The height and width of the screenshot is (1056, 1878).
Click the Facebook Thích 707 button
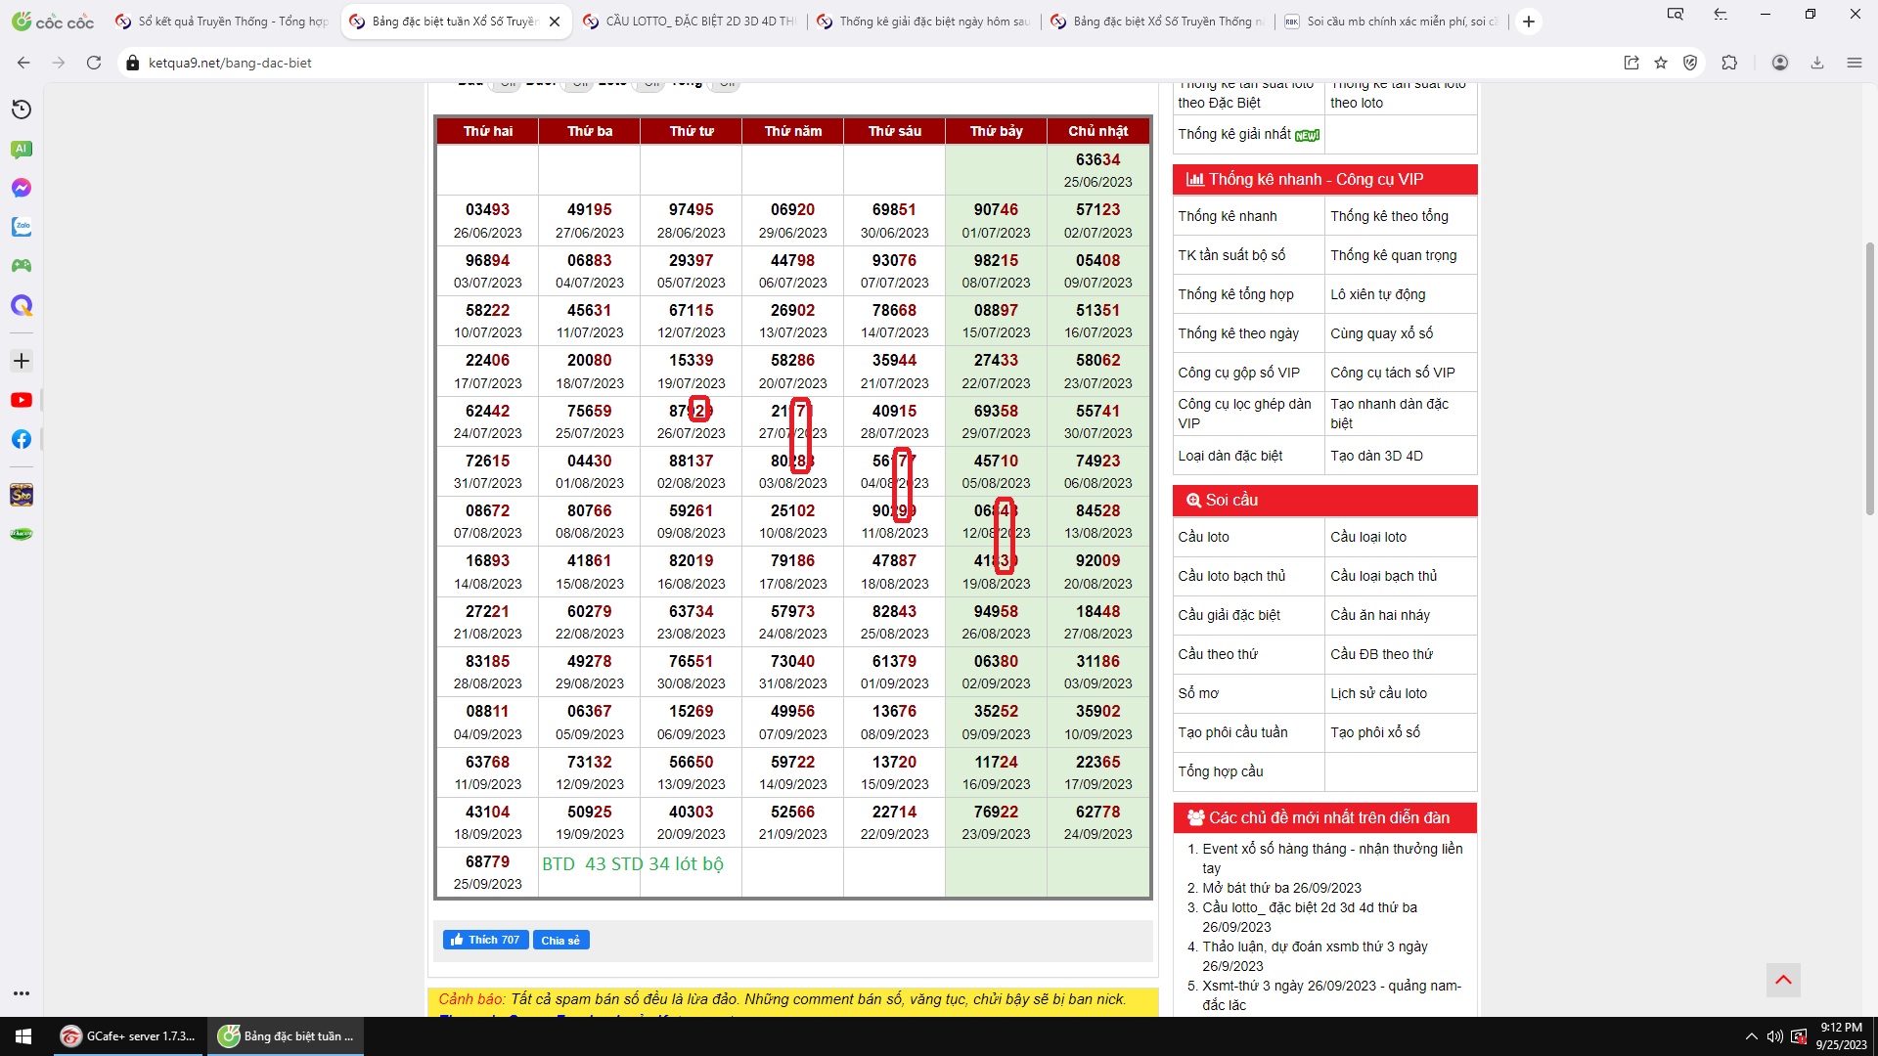[x=485, y=940]
